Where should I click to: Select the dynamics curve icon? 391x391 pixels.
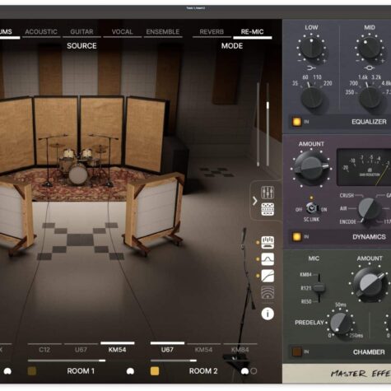[268, 276]
